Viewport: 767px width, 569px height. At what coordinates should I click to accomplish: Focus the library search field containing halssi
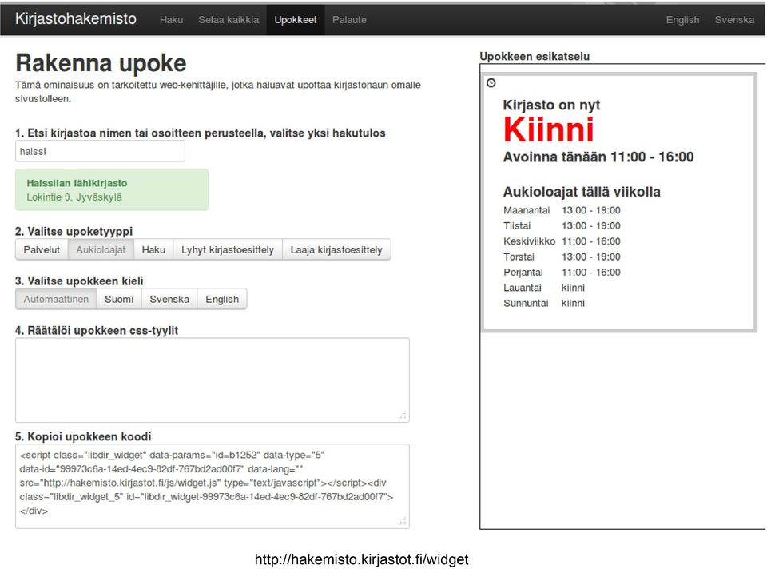click(x=101, y=151)
